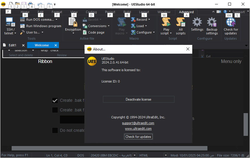Click the Run DOS command icon

point(22,20)
